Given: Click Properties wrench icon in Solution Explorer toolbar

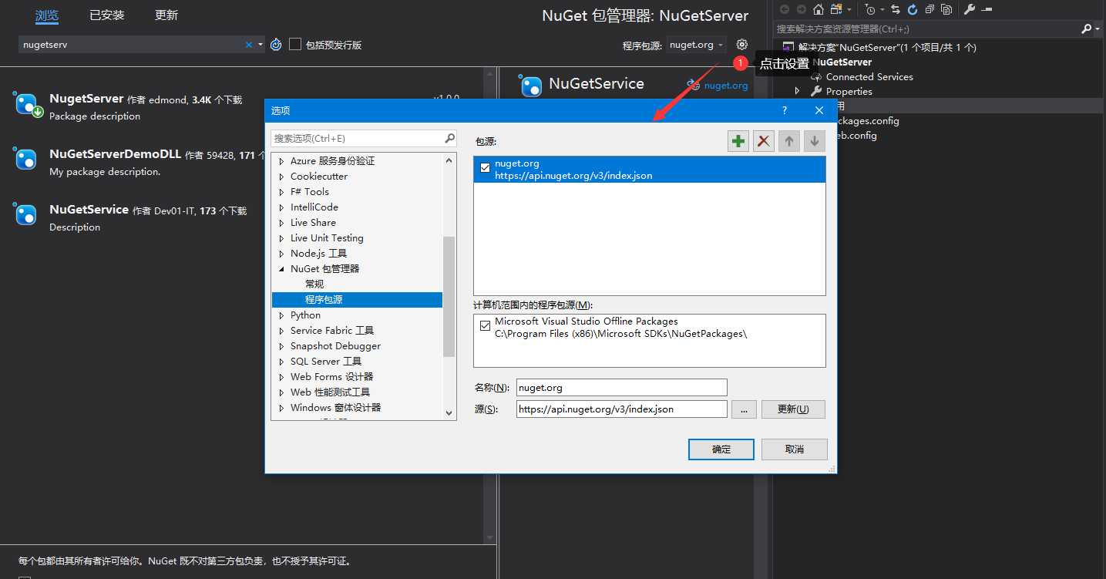Looking at the screenshot, I should click(970, 9).
